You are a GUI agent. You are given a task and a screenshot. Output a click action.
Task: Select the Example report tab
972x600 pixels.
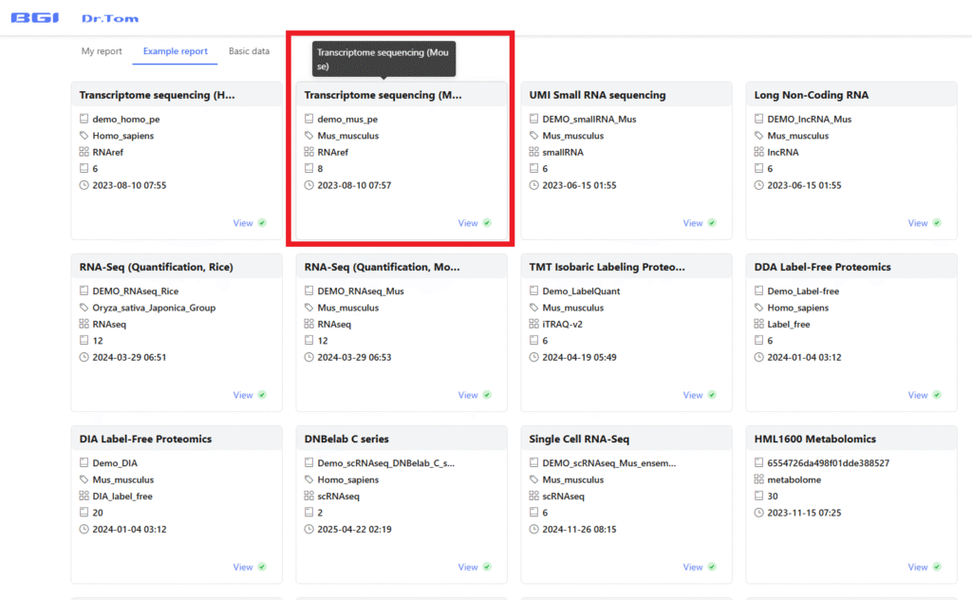[176, 51]
